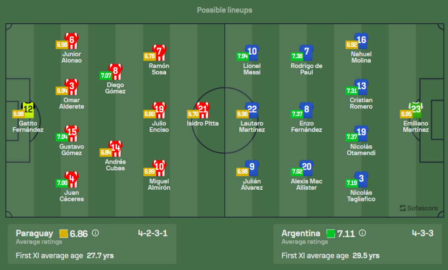The image size is (448, 270).
Task: Click Lautaro Martínez's 6.96 rating badge
Action: [x=243, y=114]
